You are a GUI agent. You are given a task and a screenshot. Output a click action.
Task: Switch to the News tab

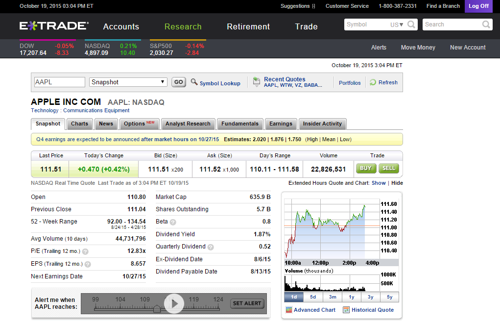[x=106, y=124]
